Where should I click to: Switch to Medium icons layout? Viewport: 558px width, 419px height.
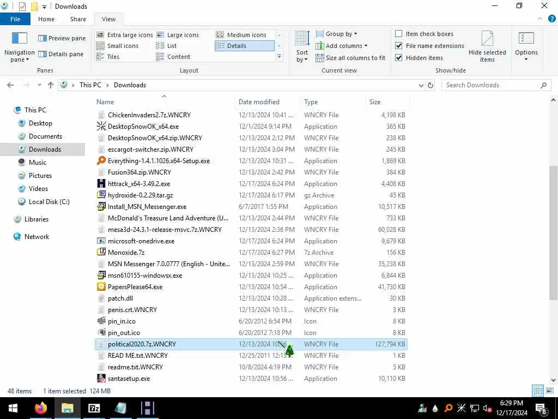[x=241, y=35]
